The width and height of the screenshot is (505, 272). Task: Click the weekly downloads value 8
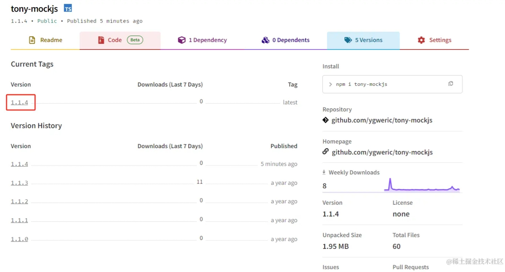[x=325, y=186]
